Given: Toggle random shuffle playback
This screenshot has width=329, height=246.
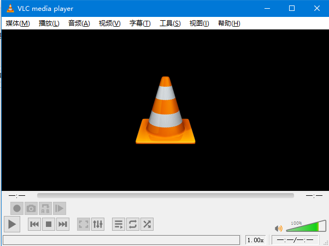Looking at the screenshot, I should 147,224.
